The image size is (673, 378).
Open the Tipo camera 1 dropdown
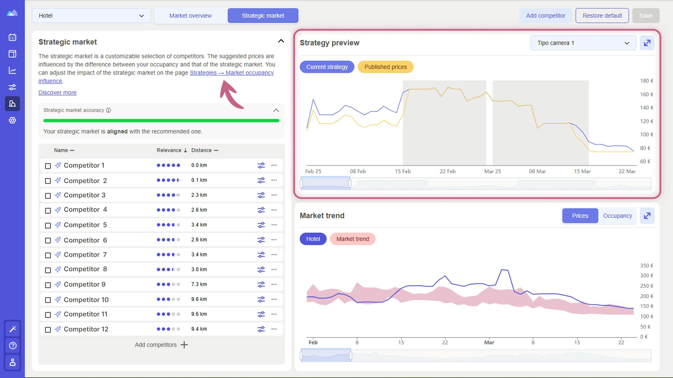pyautogui.click(x=583, y=42)
